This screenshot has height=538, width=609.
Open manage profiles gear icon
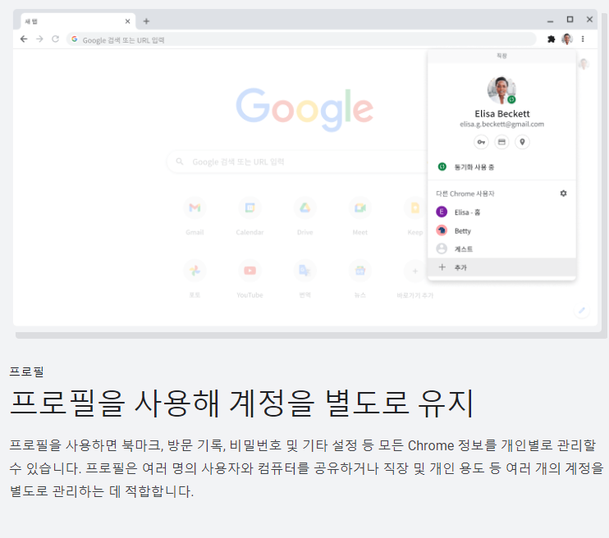pyautogui.click(x=563, y=194)
